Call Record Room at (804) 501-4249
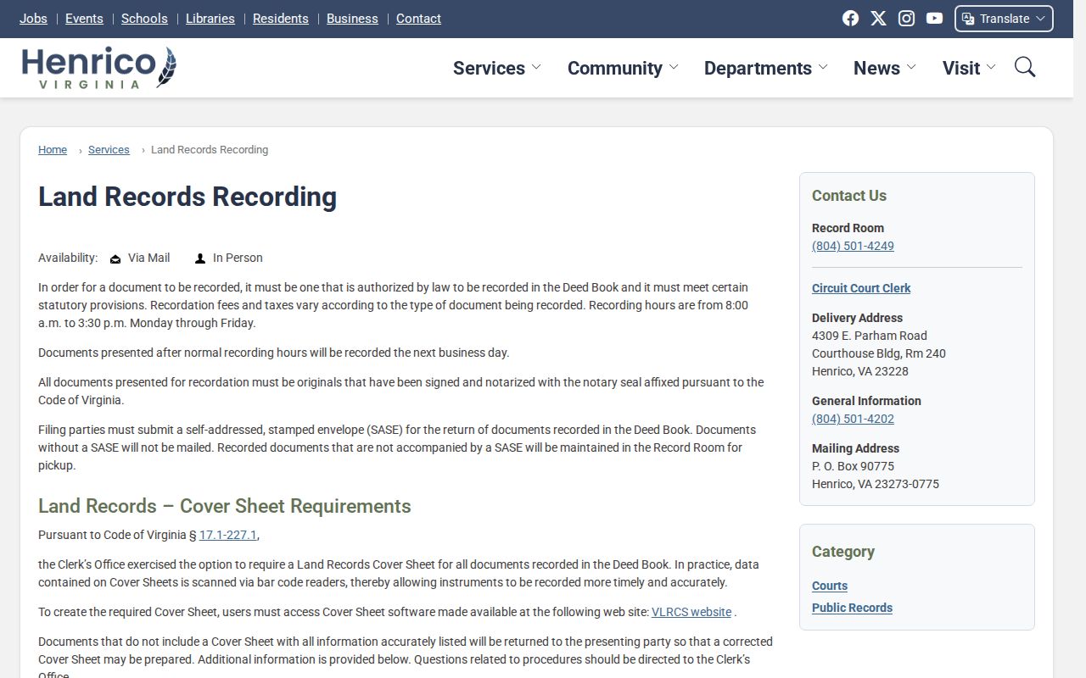Viewport: 1086px width, 678px height. click(x=853, y=246)
